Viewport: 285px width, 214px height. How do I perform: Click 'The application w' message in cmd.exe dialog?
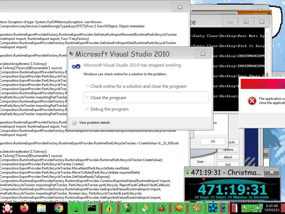272,98
